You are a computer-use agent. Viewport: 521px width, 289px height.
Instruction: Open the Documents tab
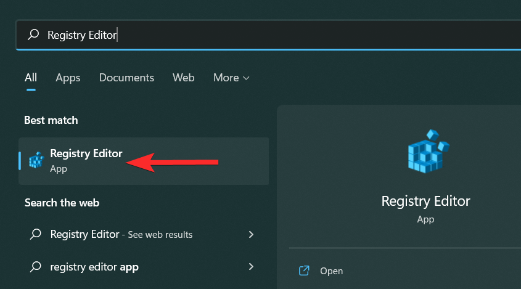click(126, 78)
